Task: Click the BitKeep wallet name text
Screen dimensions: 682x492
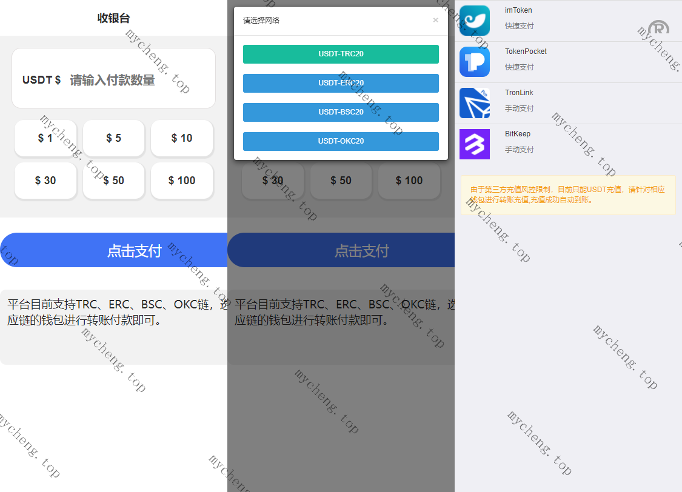Action: (x=518, y=134)
